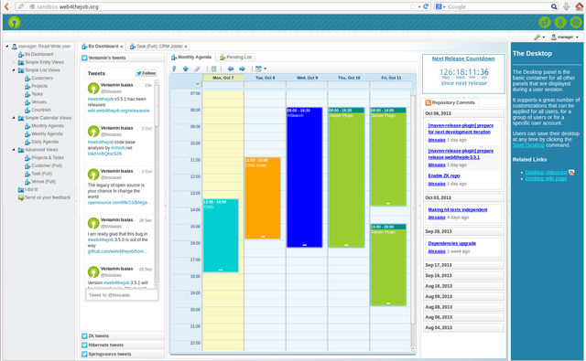The height and width of the screenshot is (361, 586).
Task: Collapse Simple List Views tree node
Action: [x=14, y=70]
